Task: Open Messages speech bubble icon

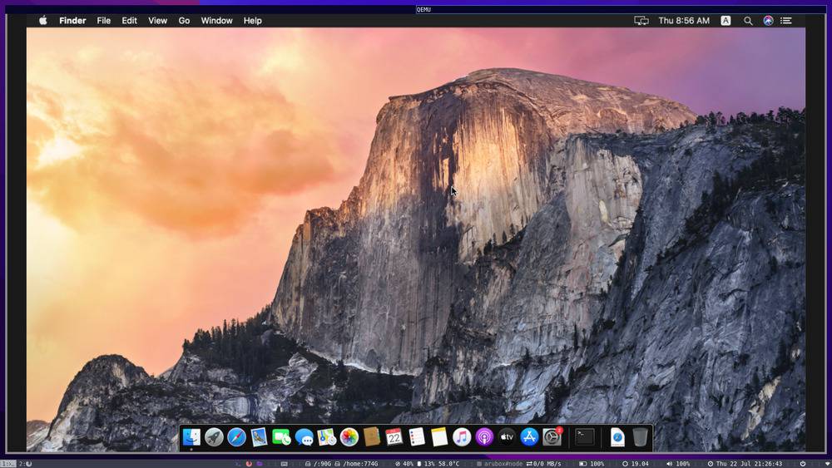Action: click(x=304, y=437)
